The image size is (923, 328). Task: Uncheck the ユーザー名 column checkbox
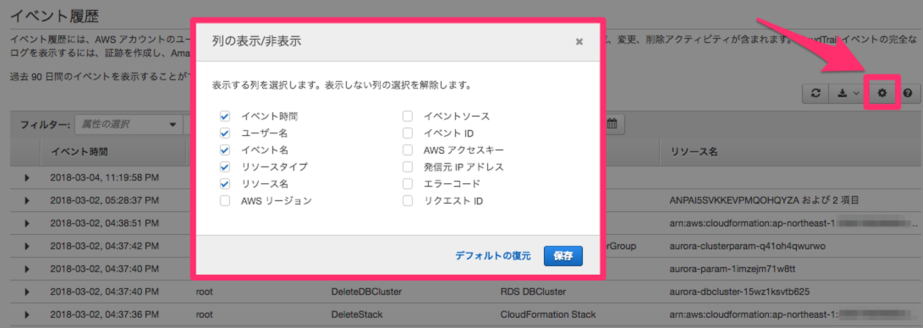[x=225, y=133]
